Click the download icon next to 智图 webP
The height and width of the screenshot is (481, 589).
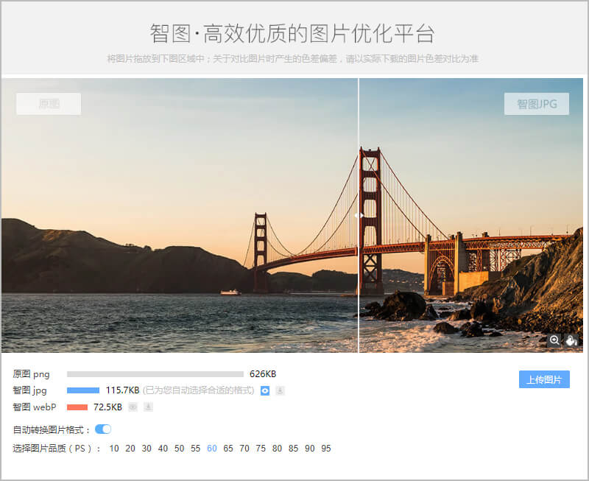(147, 407)
